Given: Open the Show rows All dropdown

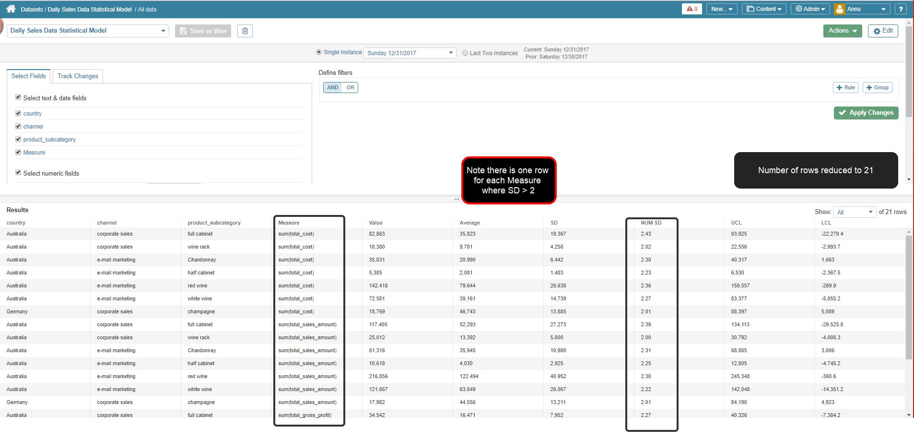Looking at the screenshot, I should [x=855, y=212].
